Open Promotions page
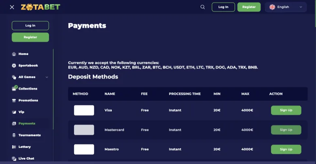This screenshot has height=164, width=316. pyautogui.click(x=28, y=100)
